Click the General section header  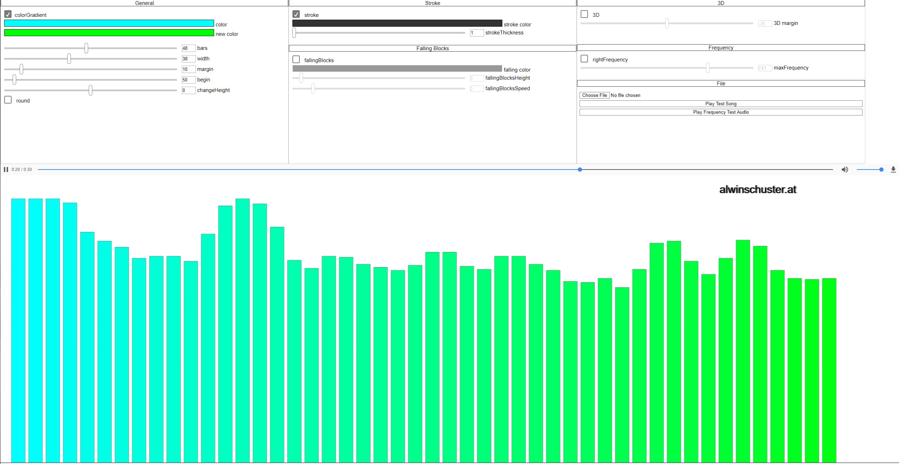tap(144, 3)
